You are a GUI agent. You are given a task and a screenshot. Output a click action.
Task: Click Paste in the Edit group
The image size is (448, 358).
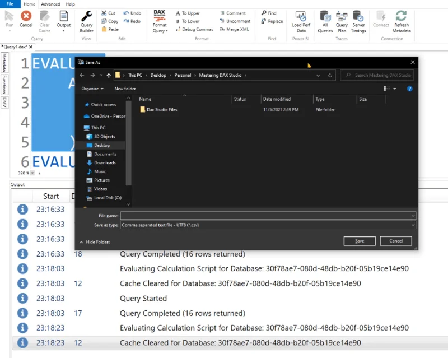(110, 29)
